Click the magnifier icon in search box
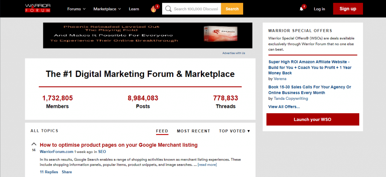 pyautogui.click(x=168, y=9)
